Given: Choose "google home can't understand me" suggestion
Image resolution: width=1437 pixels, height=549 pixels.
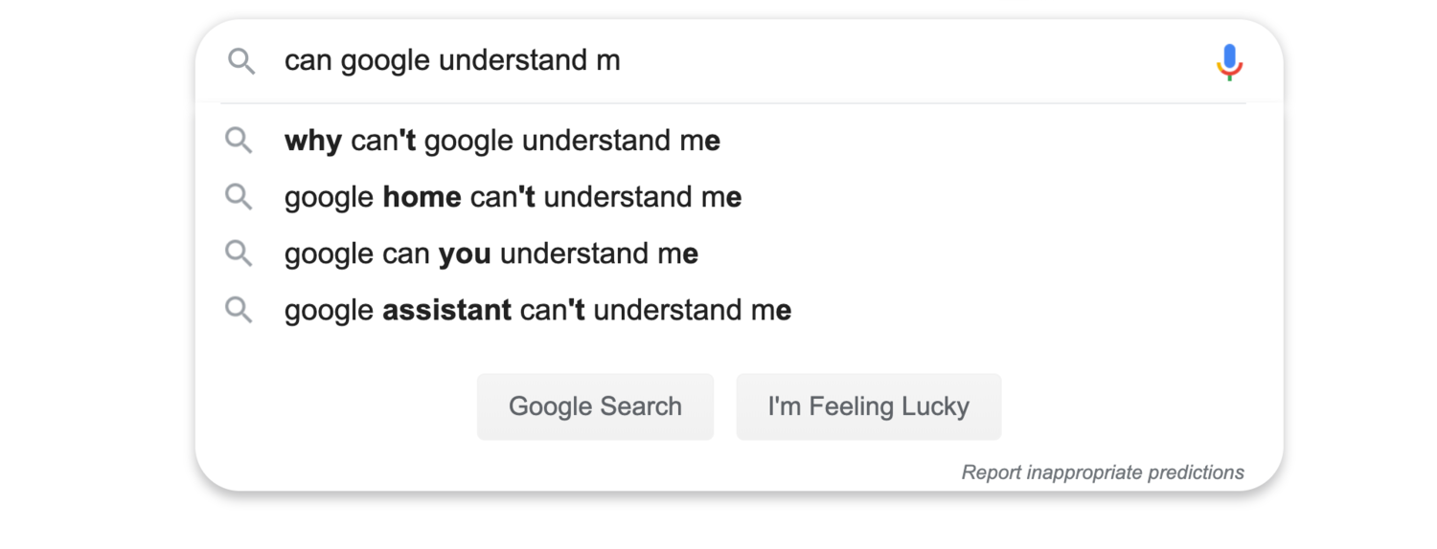Looking at the screenshot, I should (x=513, y=198).
